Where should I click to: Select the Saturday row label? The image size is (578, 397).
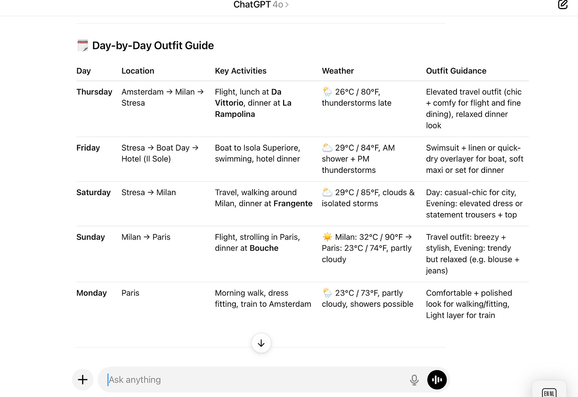click(x=94, y=192)
